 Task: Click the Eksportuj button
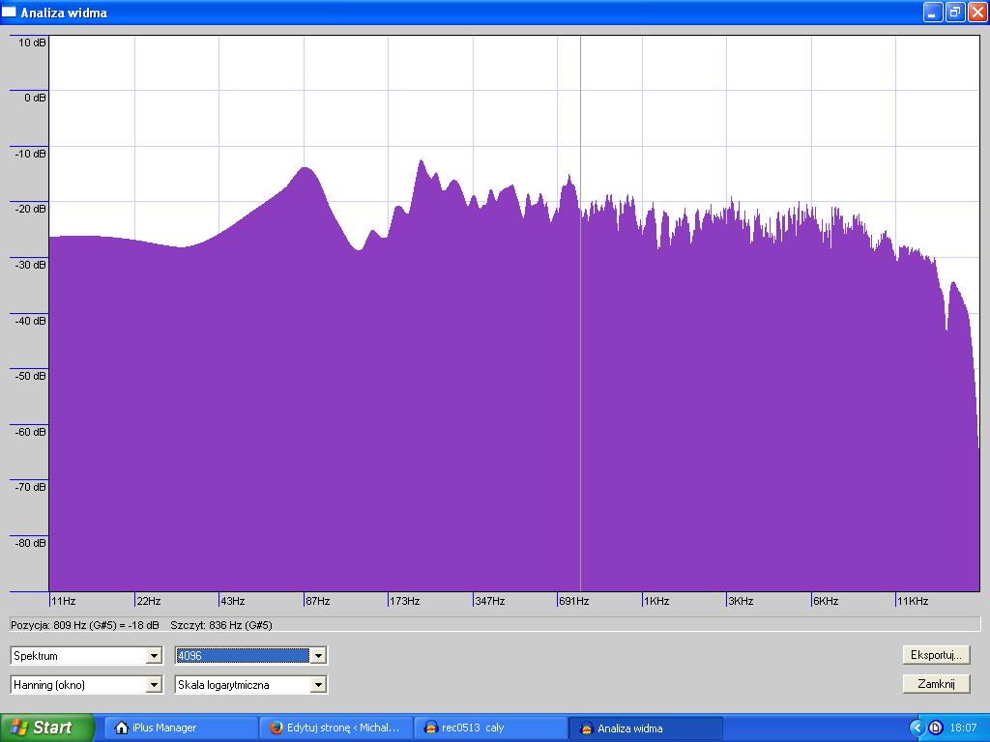[935, 655]
